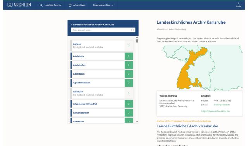Open Location Search in the navbar
The width and height of the screenshot is (248, 146).
(50, 5)
